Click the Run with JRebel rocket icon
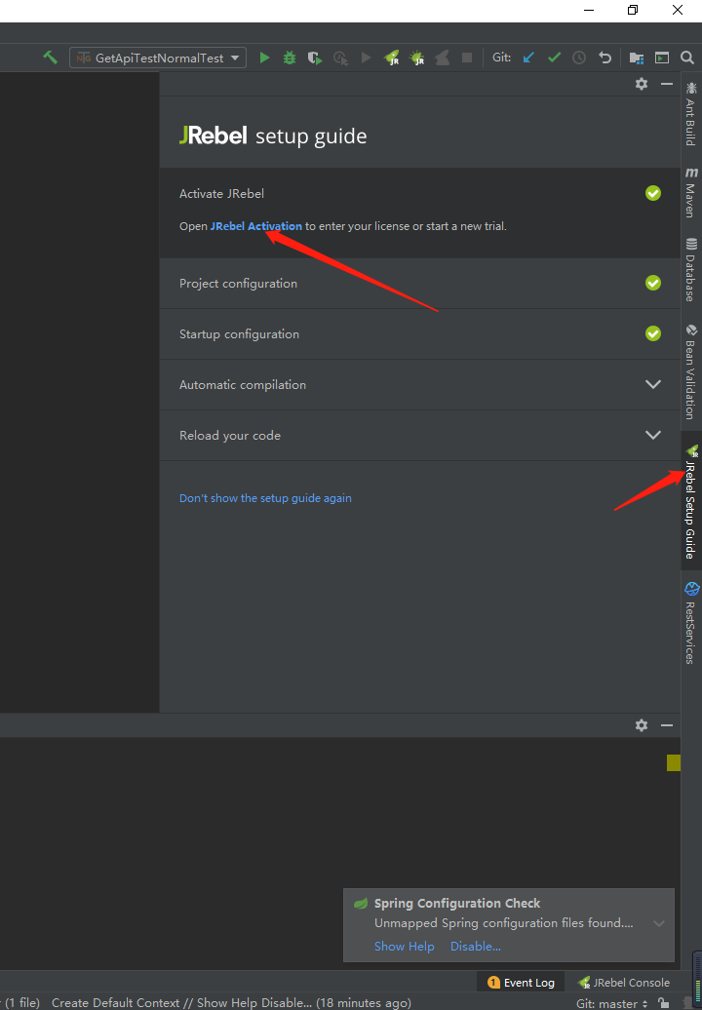Image resolution: width=702 pixels, height=1010 pixels. (392, 58)
